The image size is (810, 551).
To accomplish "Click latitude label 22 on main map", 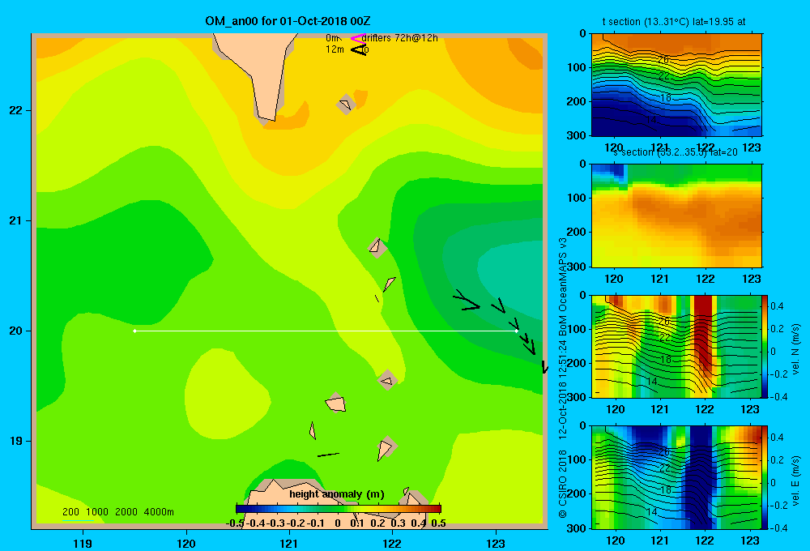I will 16,111.
